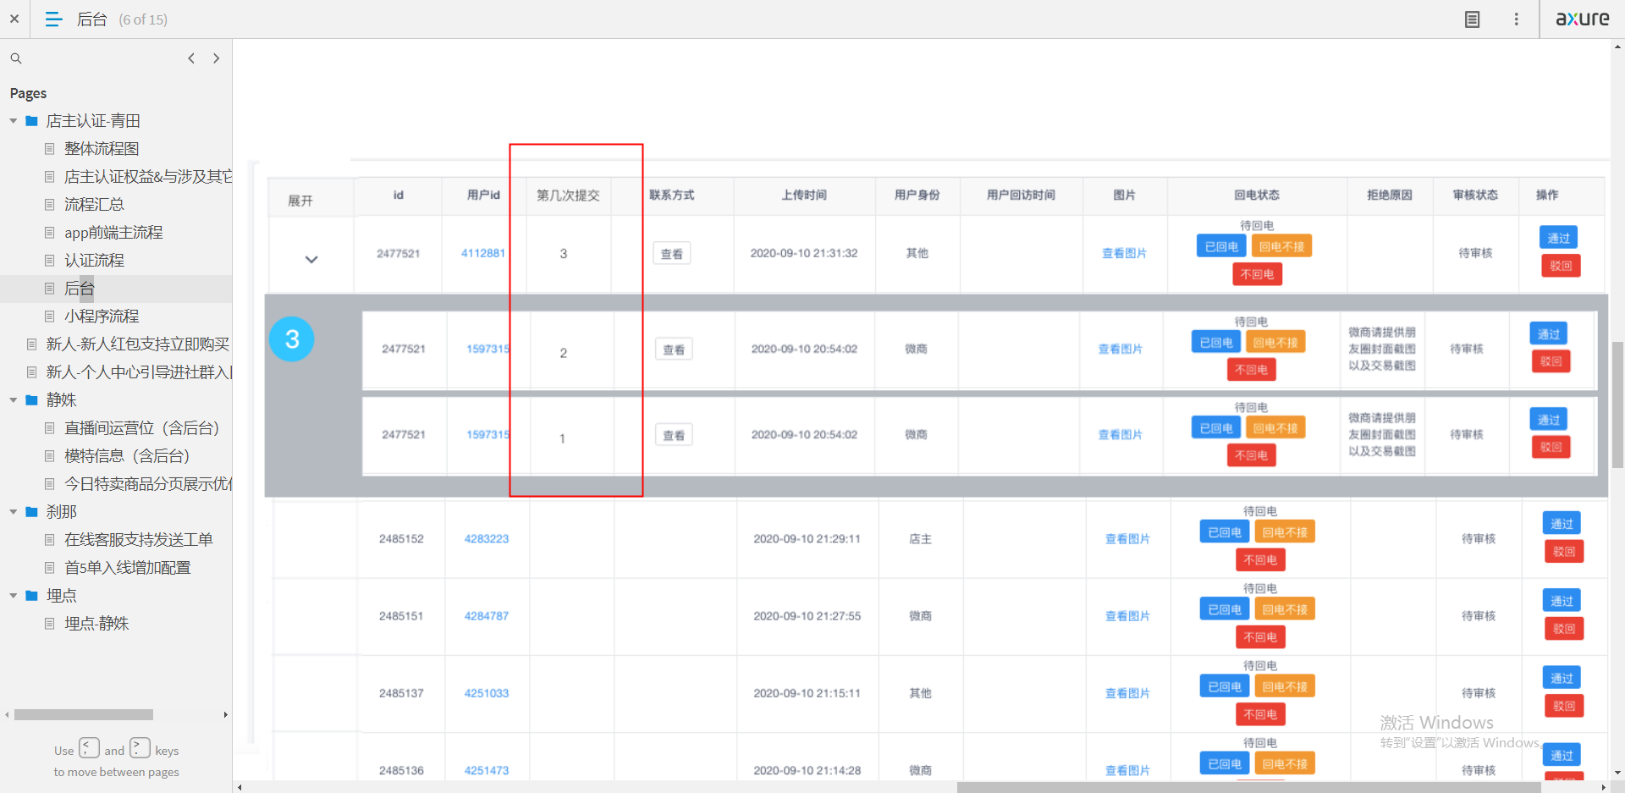Open the 新人-新人红包支持立即购买 page
Image resolution: width=1625 pixels, height=793 pixels.
point(138,344)
